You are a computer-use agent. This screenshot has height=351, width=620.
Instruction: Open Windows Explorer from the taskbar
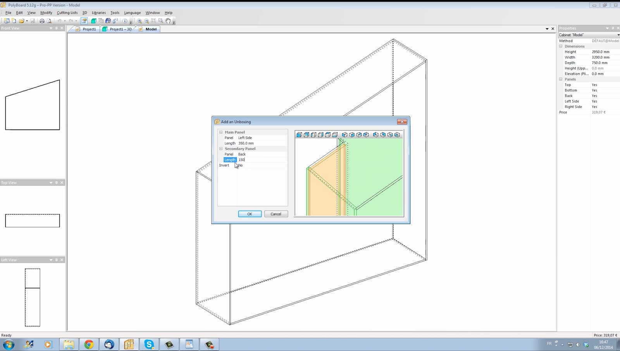[x=69, y=344]
